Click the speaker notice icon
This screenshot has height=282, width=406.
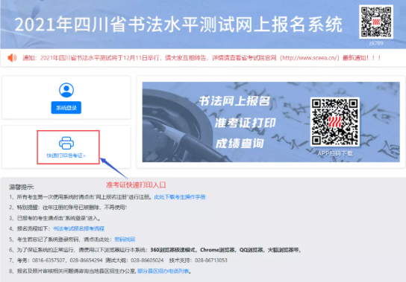[12, 57]
